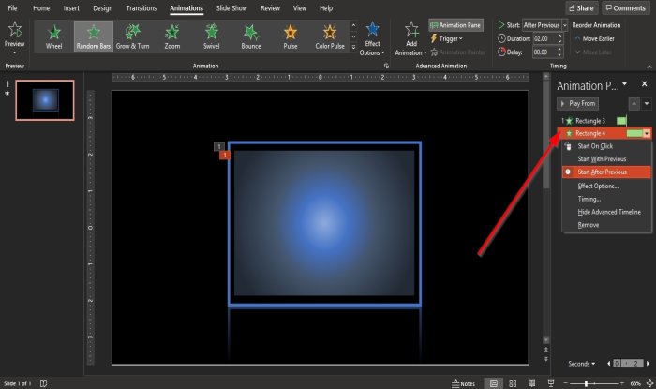Click Move Later
Screen dimensions: 656x389
point(593,52)
